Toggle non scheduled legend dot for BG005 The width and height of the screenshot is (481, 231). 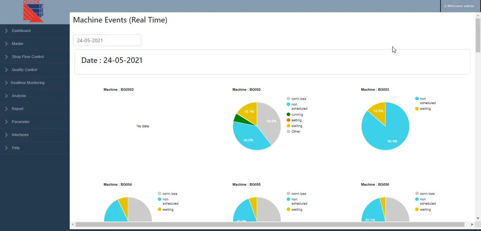[x=288, y=199]
